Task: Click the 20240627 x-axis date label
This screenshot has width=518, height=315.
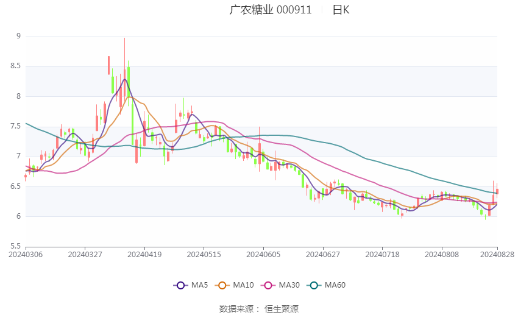Action: click(x=323, y=255)
